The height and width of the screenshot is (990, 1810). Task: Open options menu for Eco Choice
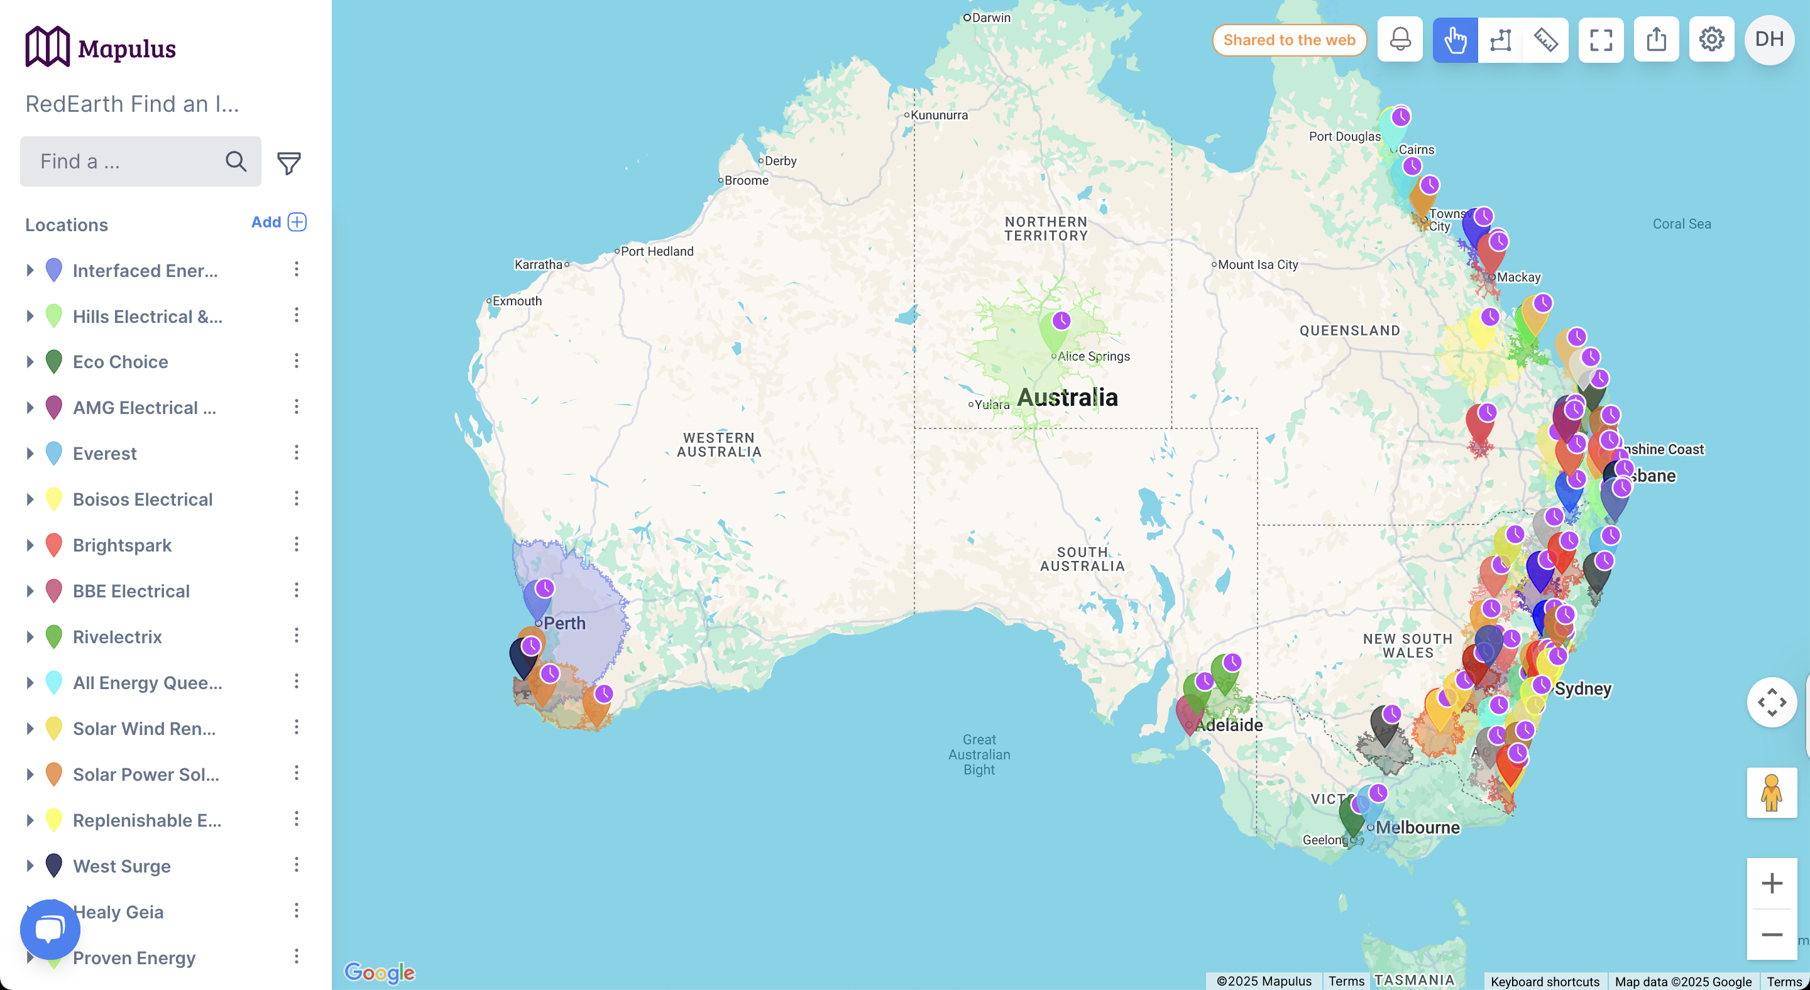297,361
